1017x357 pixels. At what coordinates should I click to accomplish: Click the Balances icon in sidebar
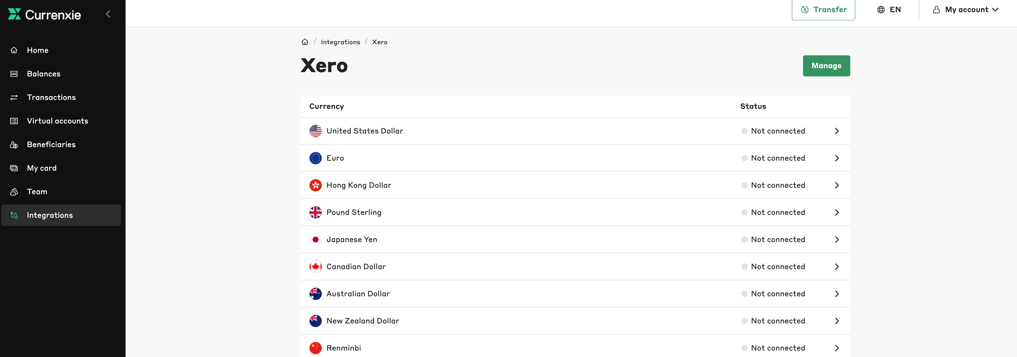[x=14, y=74]
